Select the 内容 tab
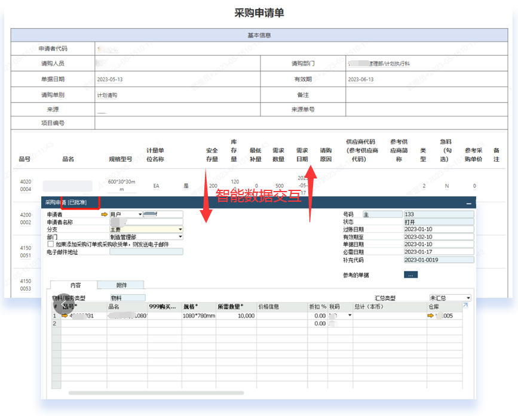This screenshot has width=518, height=416. pyautogui.click(x=75, y=285)
